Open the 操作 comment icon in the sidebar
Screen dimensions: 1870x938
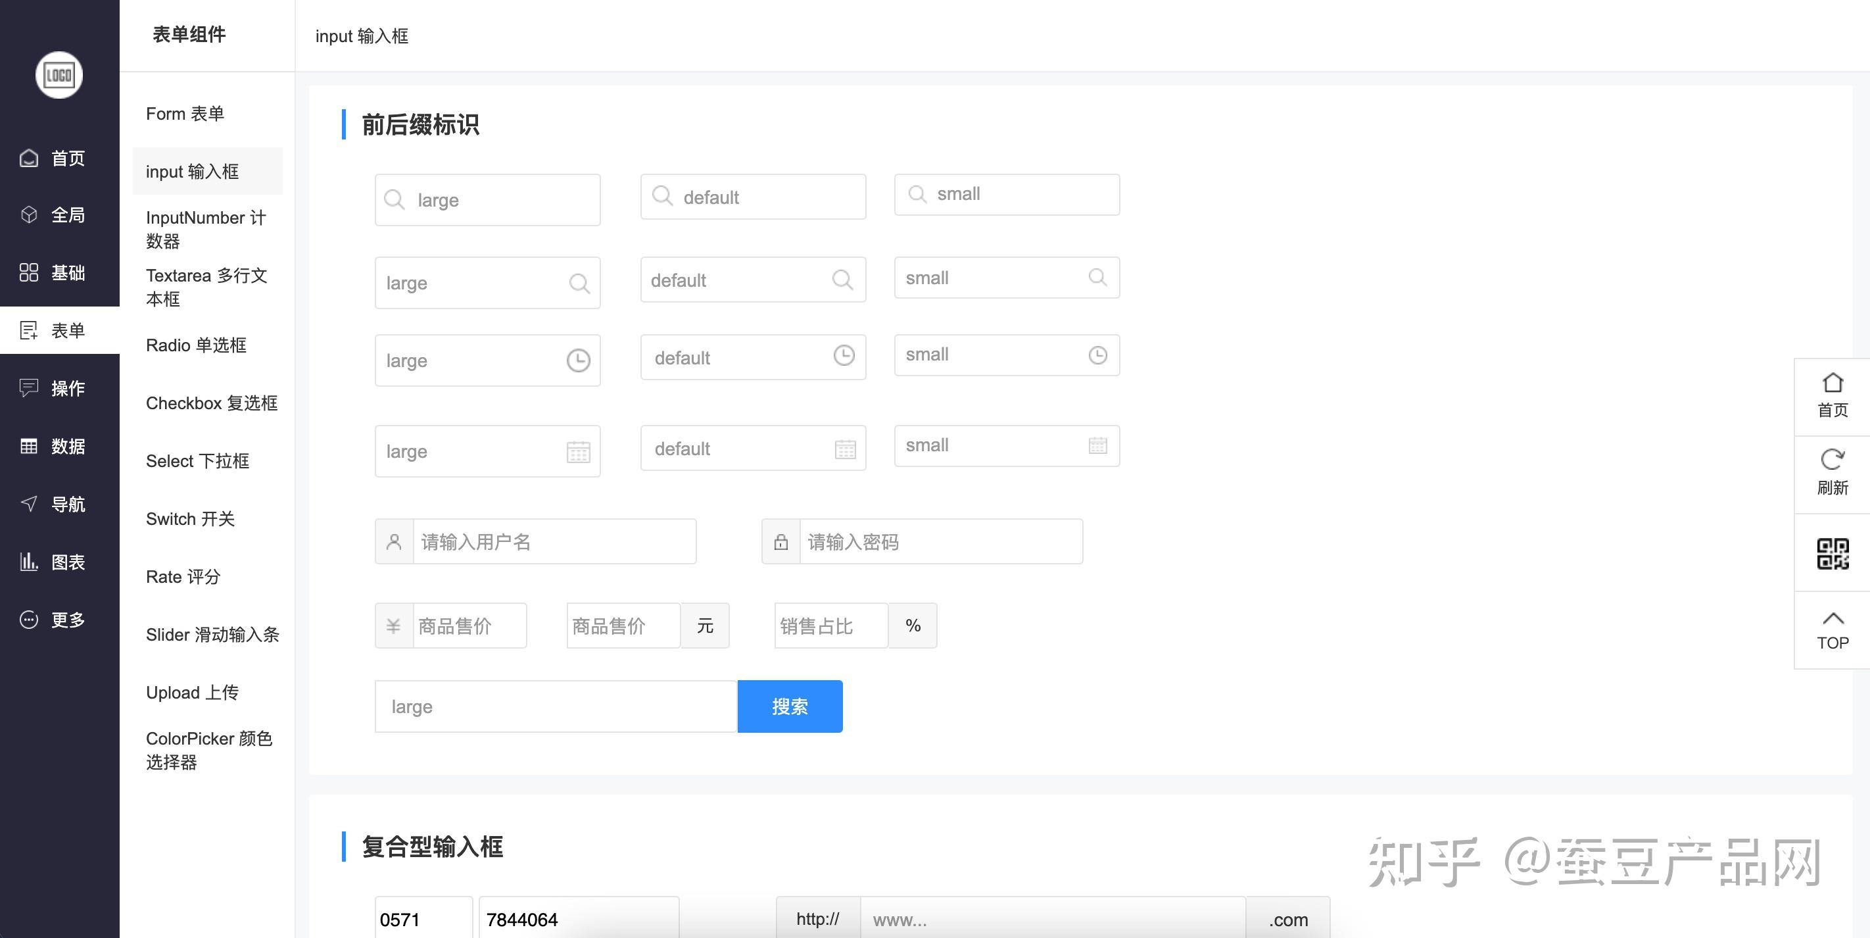pos(28,388)
